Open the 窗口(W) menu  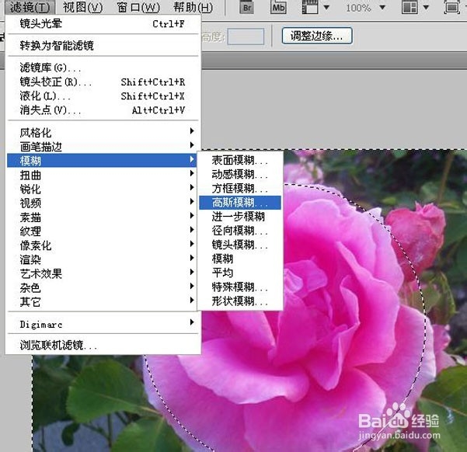pos(138,8)
